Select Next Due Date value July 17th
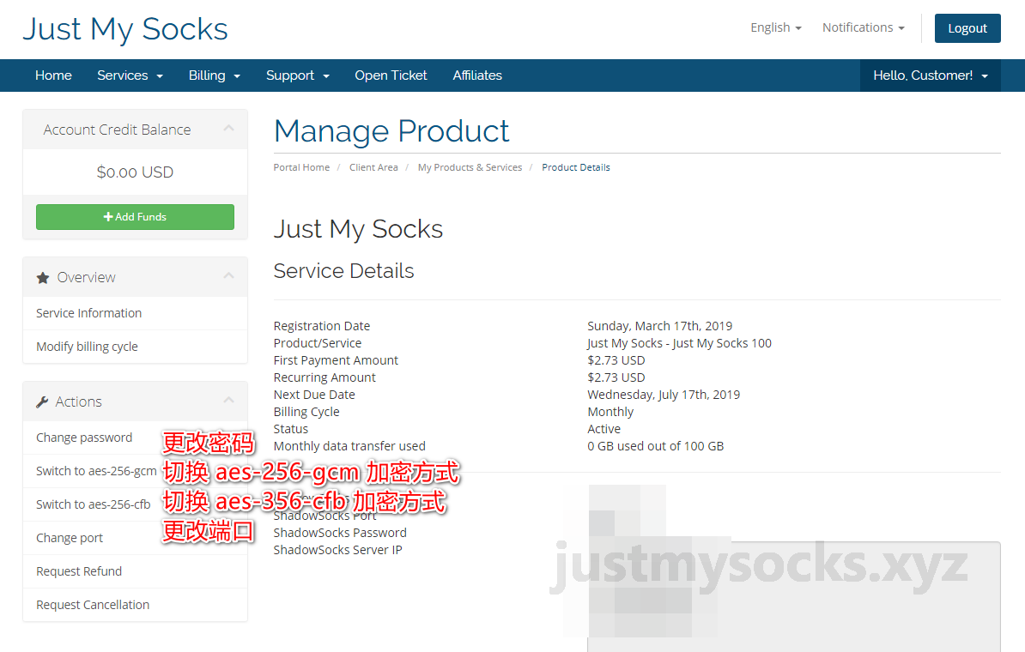1025x652 pixels. [664, 395]
